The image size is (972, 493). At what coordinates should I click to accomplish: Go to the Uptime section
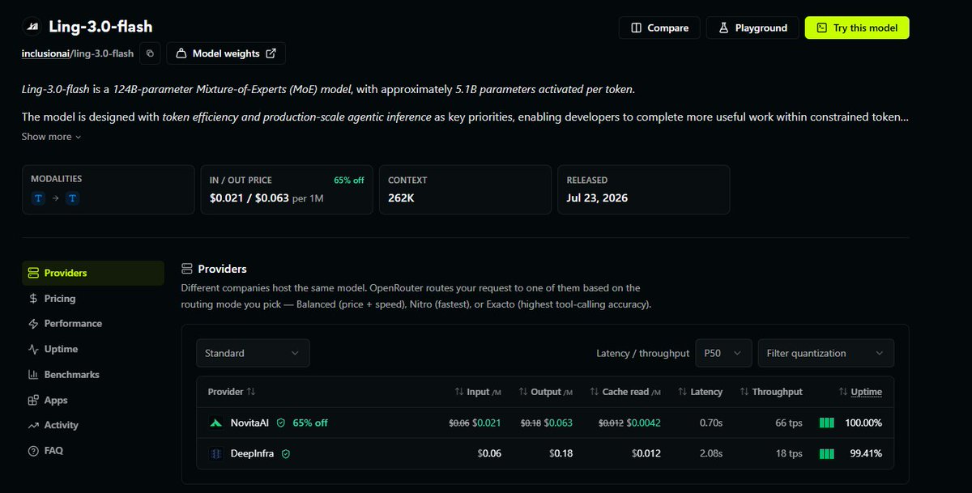pos(53,349)
